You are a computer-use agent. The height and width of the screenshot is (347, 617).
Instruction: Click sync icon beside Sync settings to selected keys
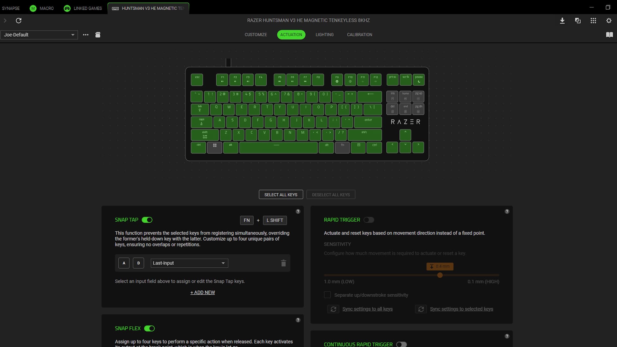[421, 309]
